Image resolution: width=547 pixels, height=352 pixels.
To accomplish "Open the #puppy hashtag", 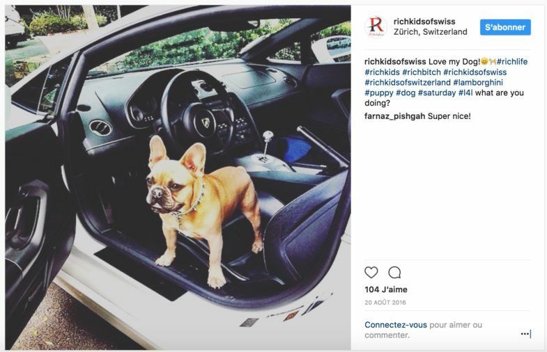I will pyautogui.click(x=379, y=93).
